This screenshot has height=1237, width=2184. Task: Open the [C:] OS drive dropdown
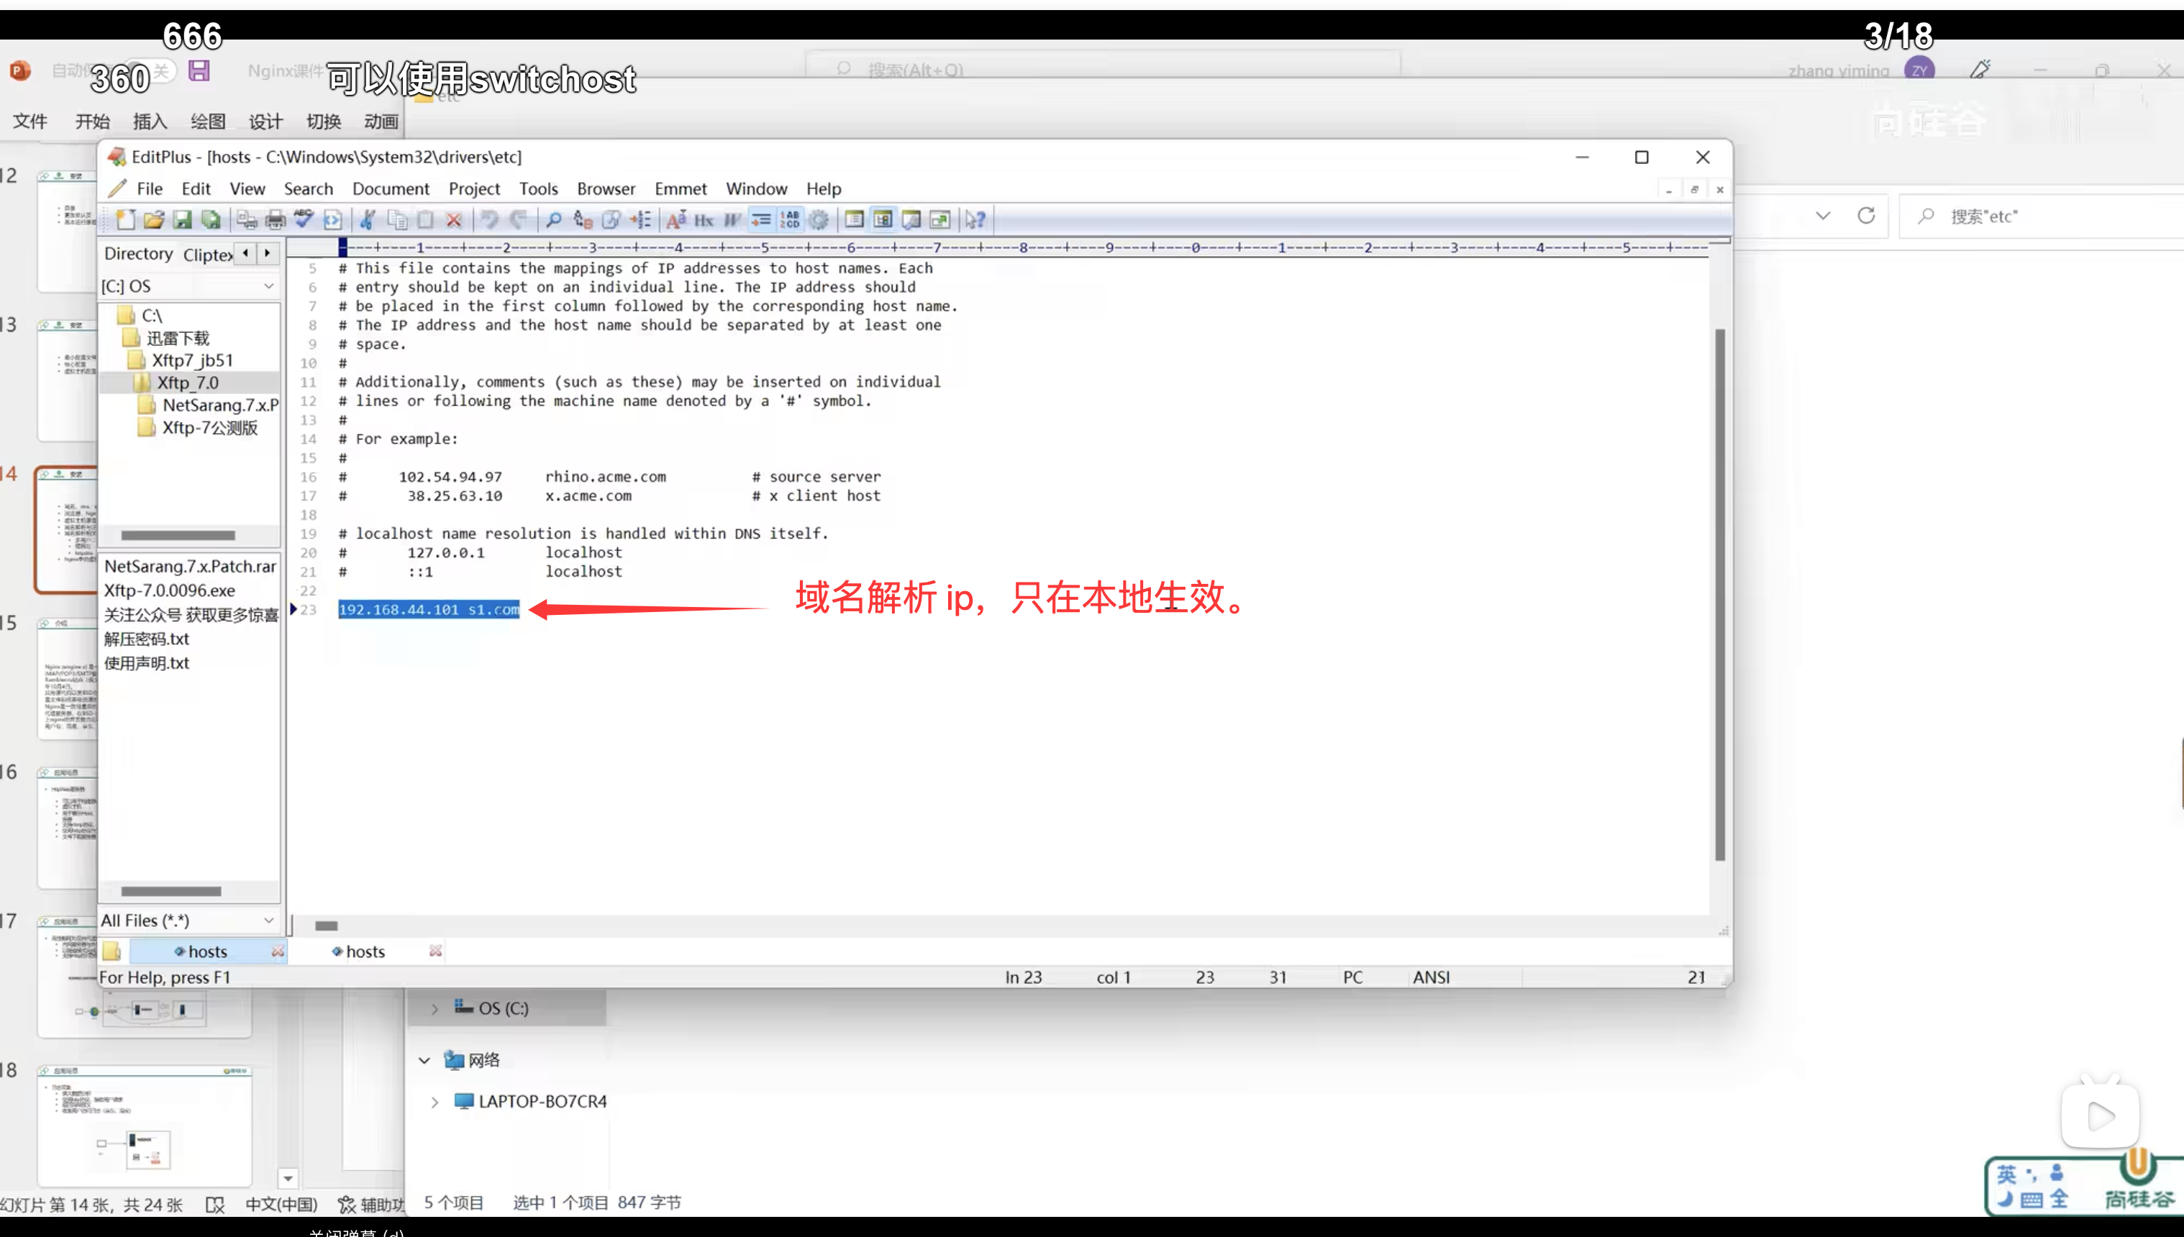[x=268, y=286]
